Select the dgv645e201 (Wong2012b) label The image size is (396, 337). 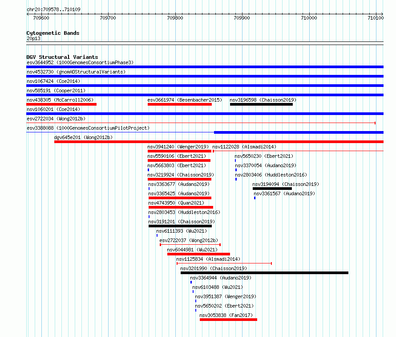pyautogui.click(x=83, y=137)
